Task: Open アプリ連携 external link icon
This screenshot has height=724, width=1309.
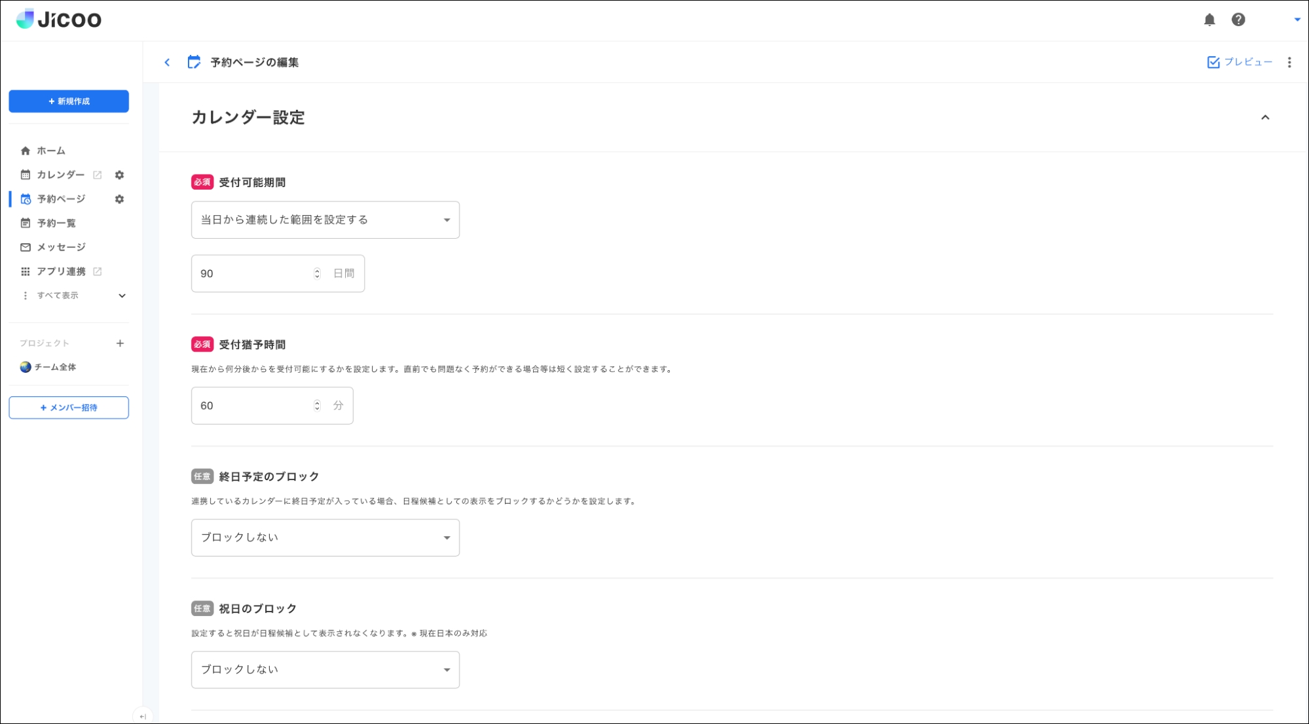Action: (98, 271)
